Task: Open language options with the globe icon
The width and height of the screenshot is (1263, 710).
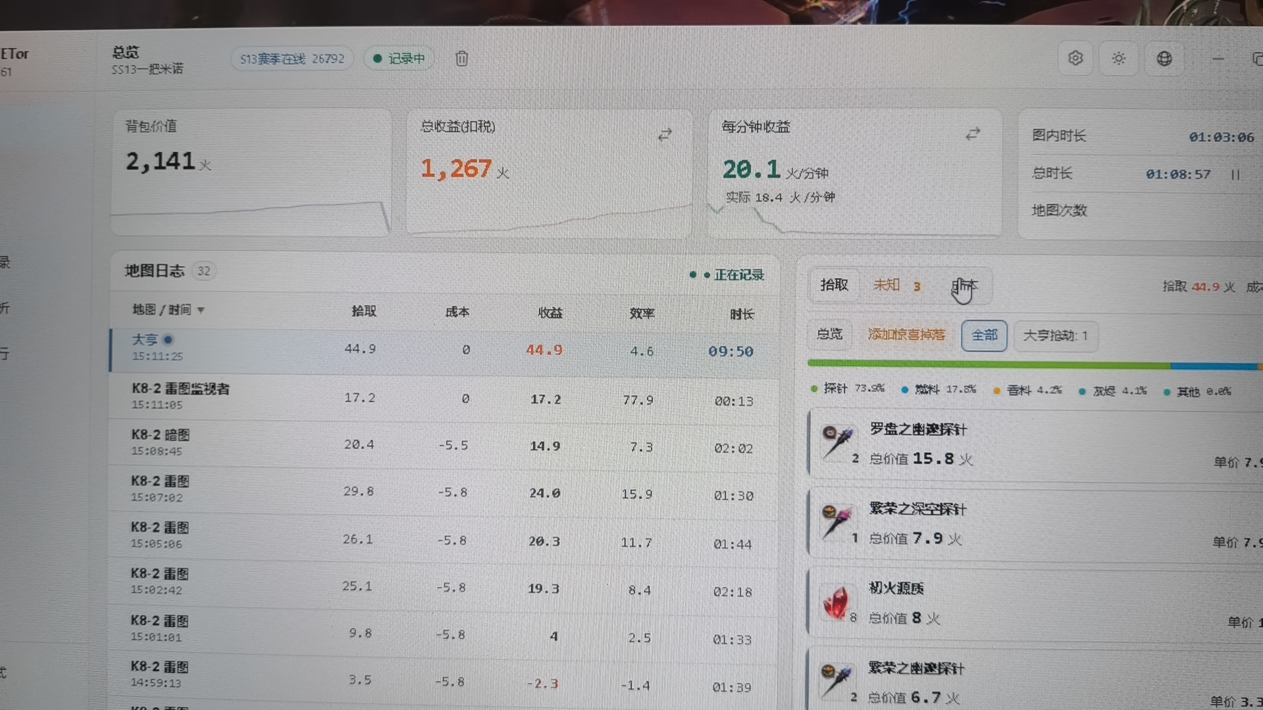Action: (x=1164, y=59)
